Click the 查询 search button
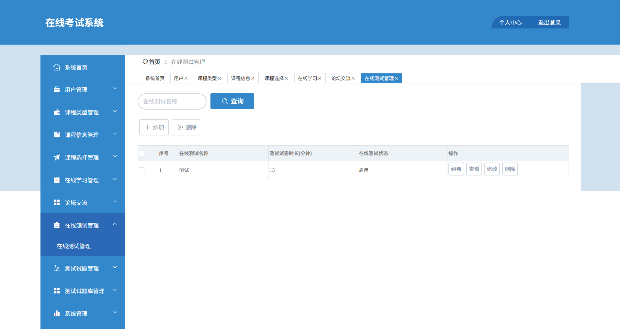Screen dimensions: 620x329 (x=232, y=101)
